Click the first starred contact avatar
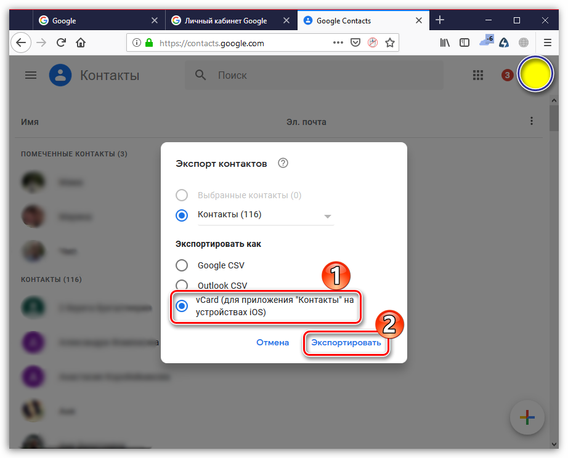 33,182
